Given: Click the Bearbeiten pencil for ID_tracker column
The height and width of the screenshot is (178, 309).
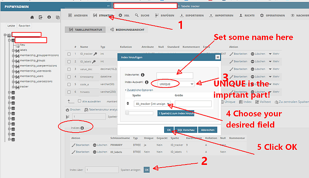Looking at the screenshot, I should tap(231, 54).
